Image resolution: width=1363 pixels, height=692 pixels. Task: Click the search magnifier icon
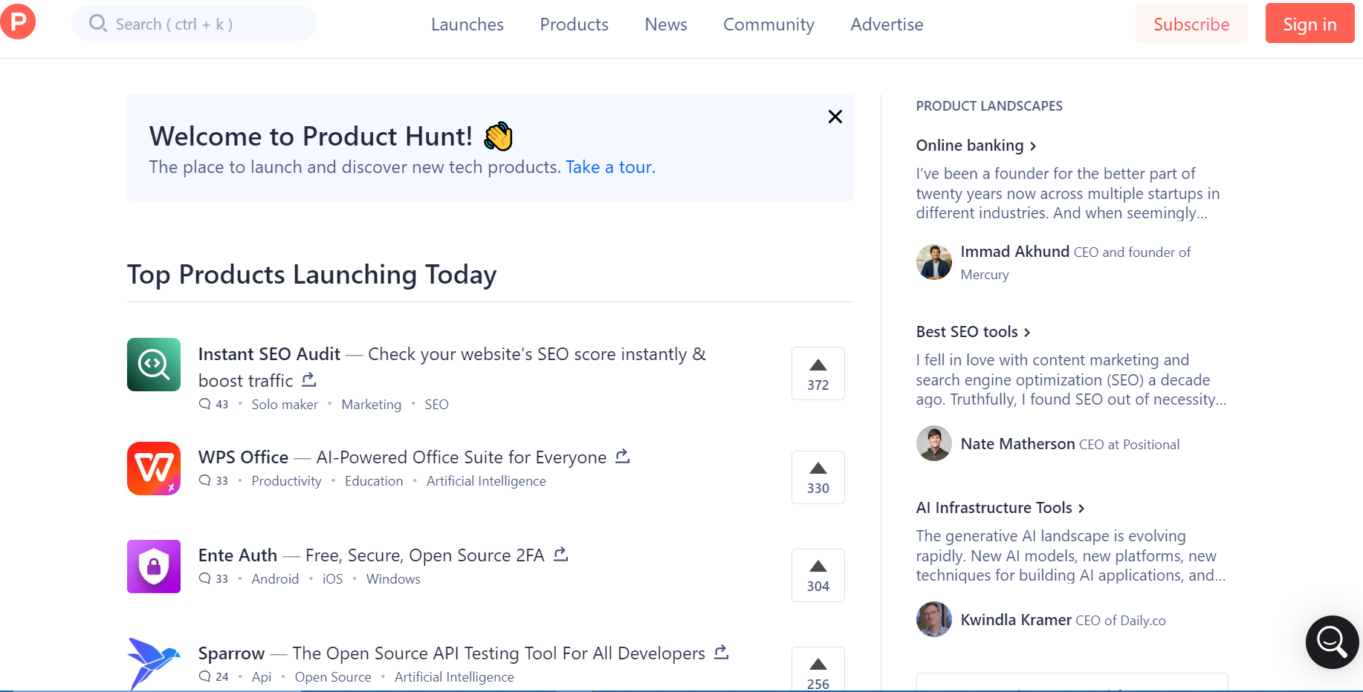[97, 24]
